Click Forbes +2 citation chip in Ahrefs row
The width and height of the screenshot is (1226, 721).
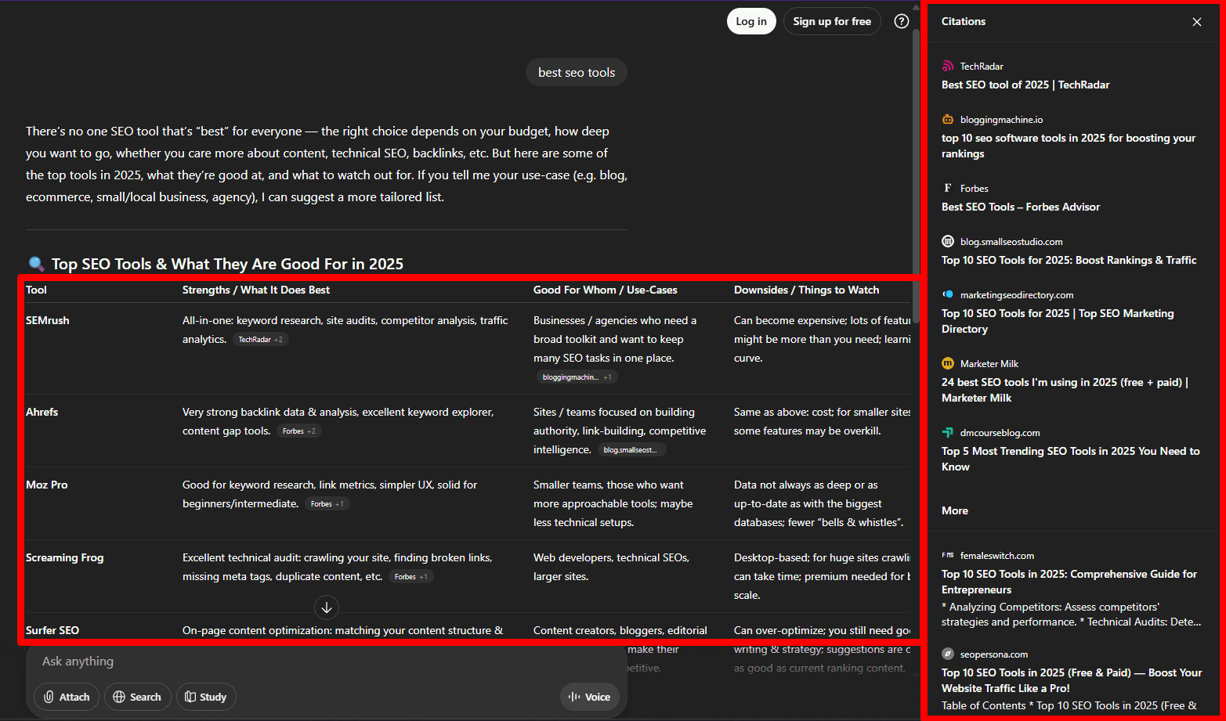click(x=299, y=431)
